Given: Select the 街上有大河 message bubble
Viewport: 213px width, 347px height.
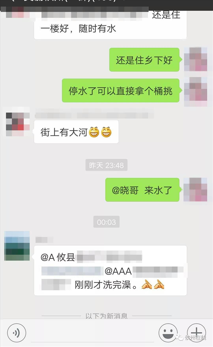Looking at the screenshot, I should pyautogui.click(x=76, y=132).
